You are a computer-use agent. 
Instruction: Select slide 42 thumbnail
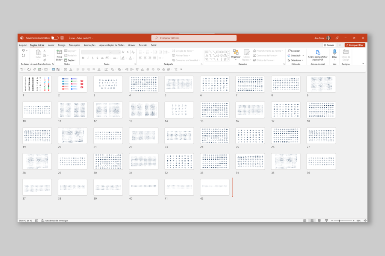[215, 187]
